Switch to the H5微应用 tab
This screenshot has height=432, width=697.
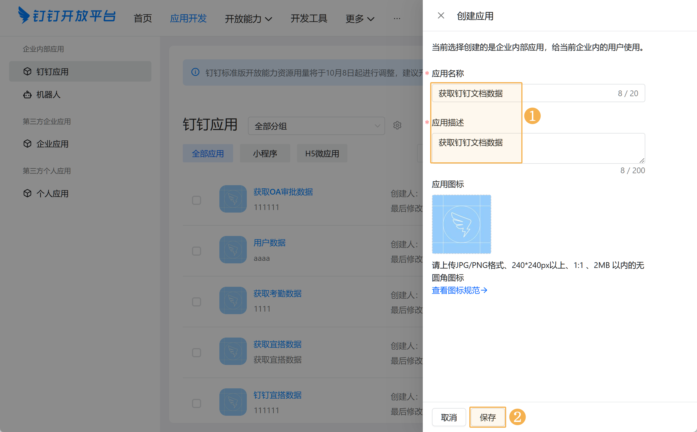click(x=322, y=154)
